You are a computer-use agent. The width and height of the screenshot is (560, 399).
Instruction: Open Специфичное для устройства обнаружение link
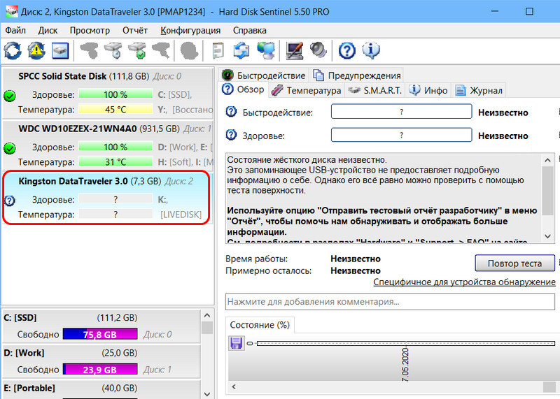click(464, 282)
